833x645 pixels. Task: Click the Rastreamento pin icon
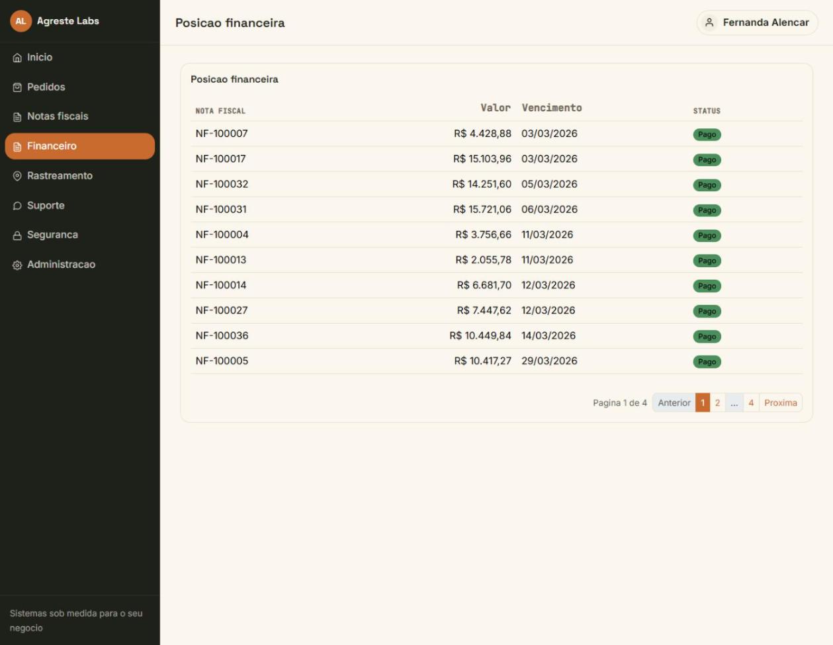click(x=17, y=176)
